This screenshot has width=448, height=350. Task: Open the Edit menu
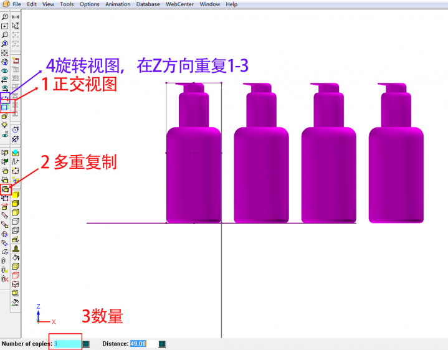[x=32, y=4]
